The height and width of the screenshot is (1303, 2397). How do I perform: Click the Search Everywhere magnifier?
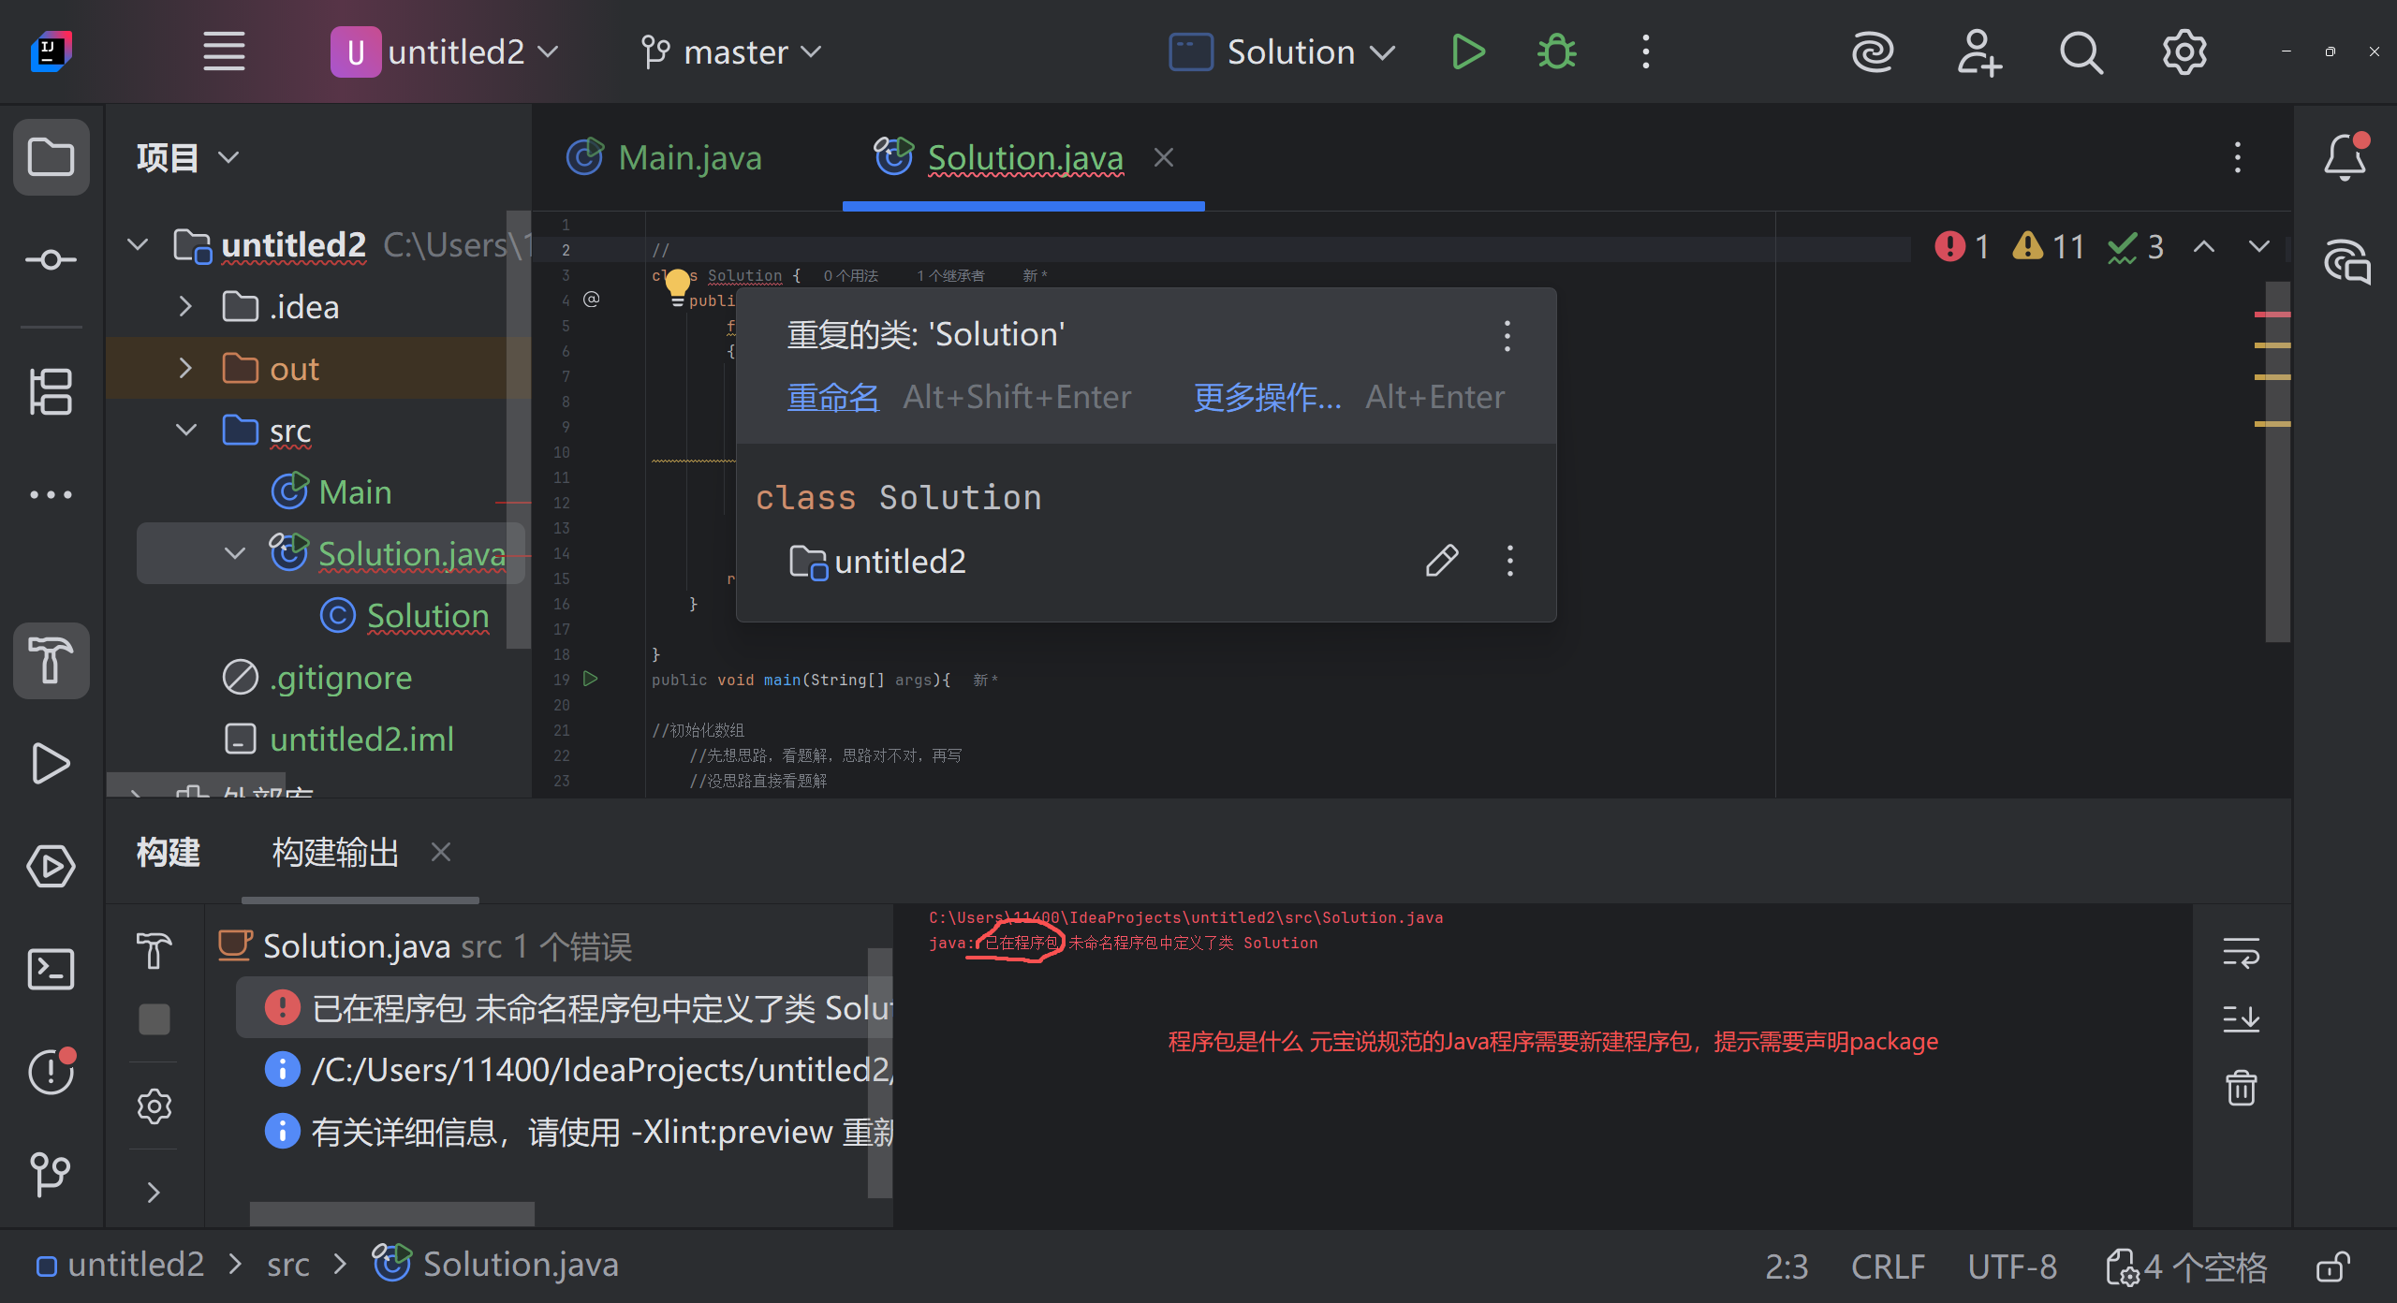[2081, 52]
